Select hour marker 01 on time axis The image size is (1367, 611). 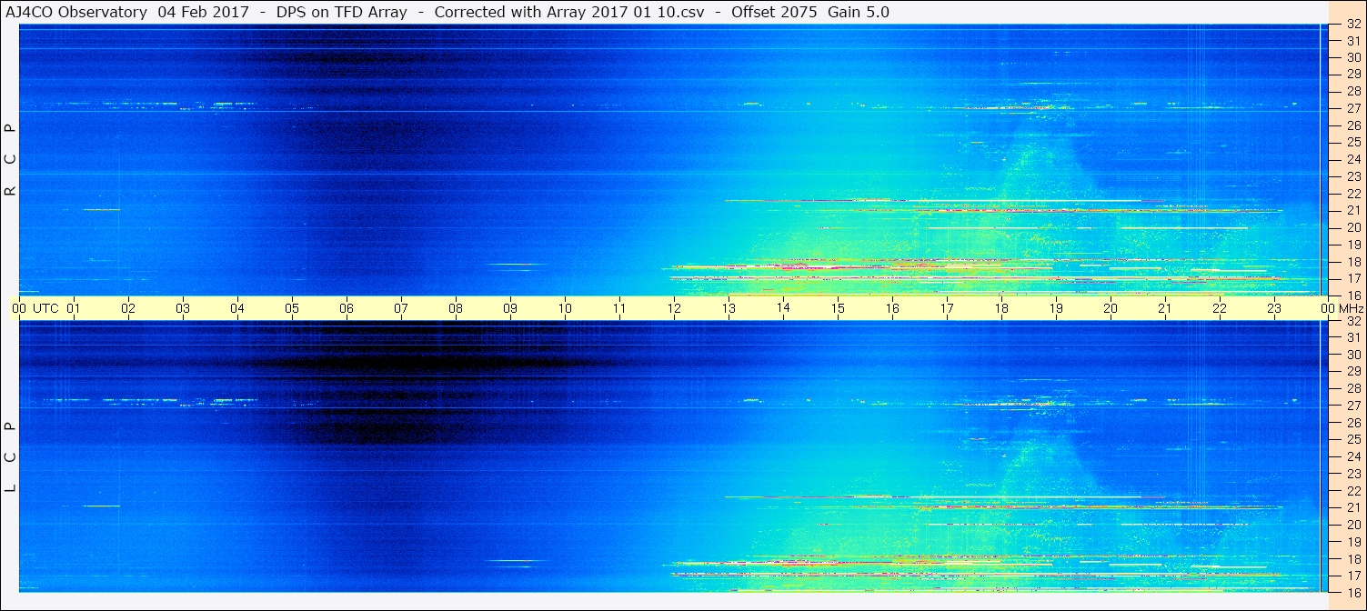74,308
